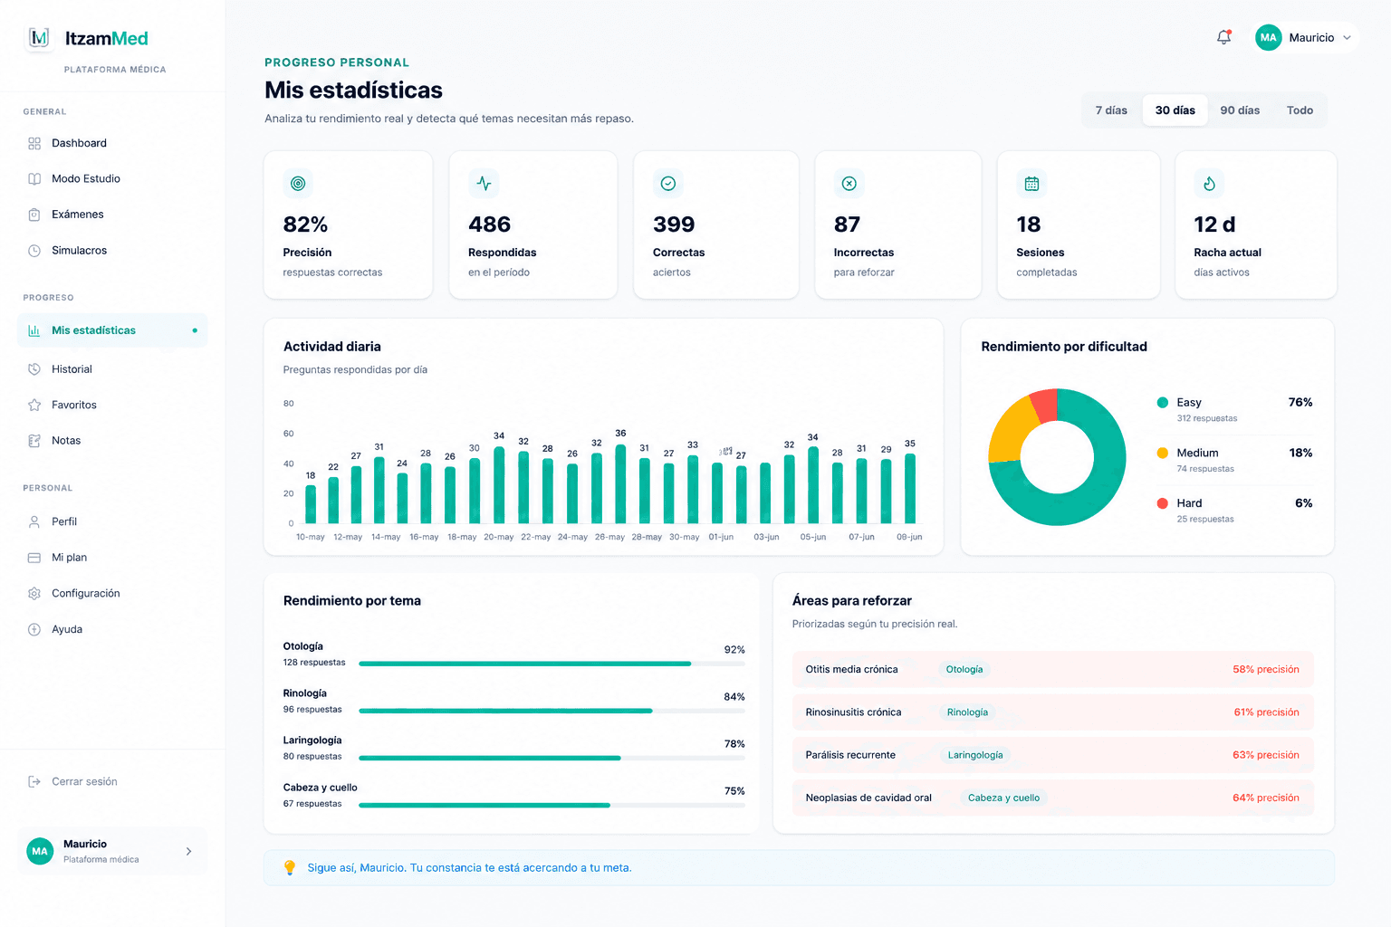Image resolution: width=1391 pixels, height=927 pixels.
Task: Click the Exámenes clipboard icon
Action: tap(34, 215)
